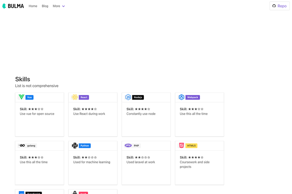Open the Blog navbar link
Image resolution: width=292 pixels, height=194 pixels.
click(x=45, y=6)
